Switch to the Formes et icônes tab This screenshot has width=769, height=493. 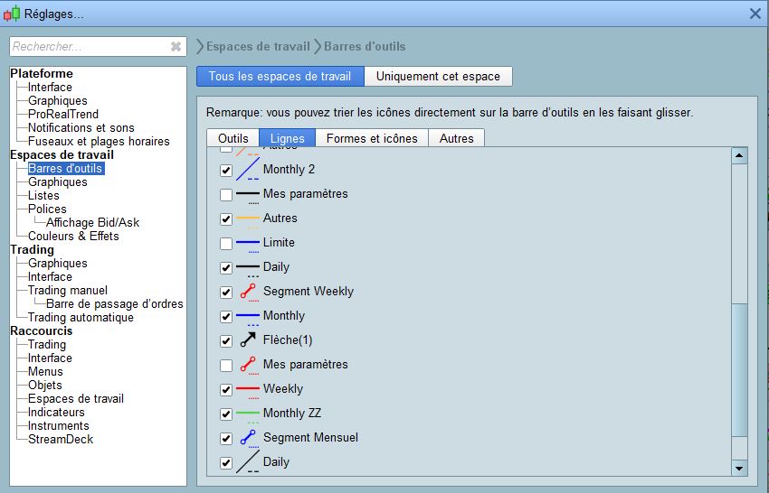pyautogui.click(x=372, y=138)
